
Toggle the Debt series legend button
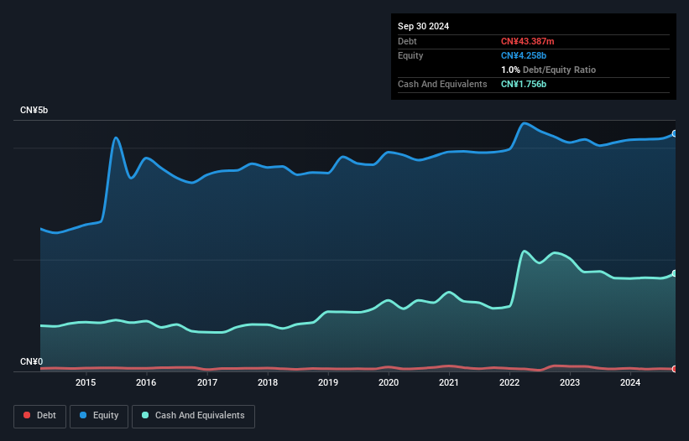click(40, 416)
